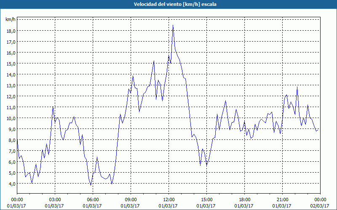Screen dimensions: 337x210
Task: Select the 8,0 value on the y-axis
Action: (x=12, y=140)
